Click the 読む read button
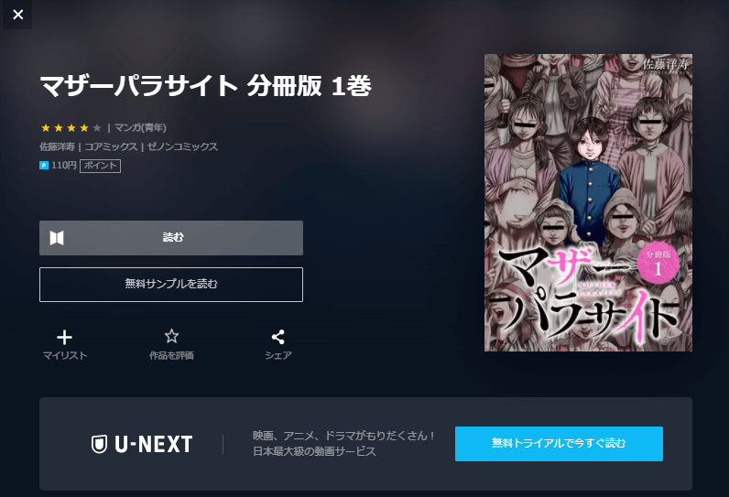The image size is (729, 497). [171, 238]
